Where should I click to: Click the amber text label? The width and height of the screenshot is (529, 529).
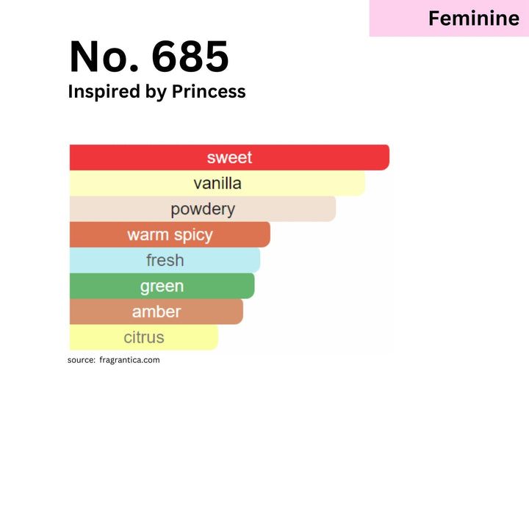(x=156, y=312)
